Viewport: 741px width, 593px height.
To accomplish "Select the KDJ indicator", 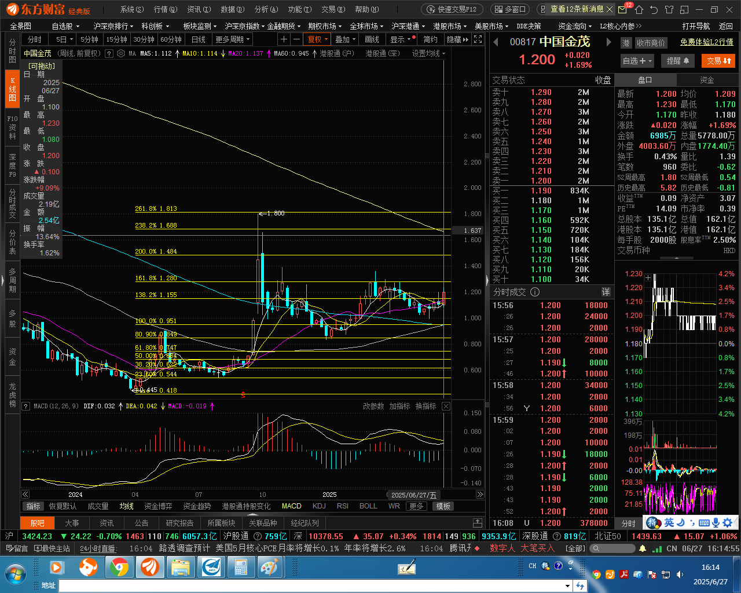I will click(x=319, y=506).
